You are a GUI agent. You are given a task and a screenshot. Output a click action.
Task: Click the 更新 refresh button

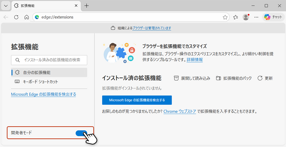tap(265, 78)
